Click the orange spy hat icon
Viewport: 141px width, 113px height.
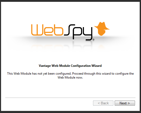click(x=102, y=29)
